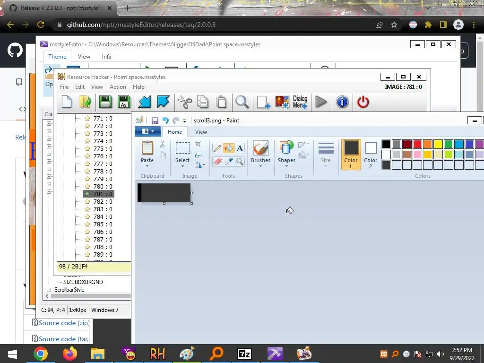This screenshot has width=484, height=363.
Task: Click the clipboard Paste icon in Resource Hacker toolbar
Action: 221,102
